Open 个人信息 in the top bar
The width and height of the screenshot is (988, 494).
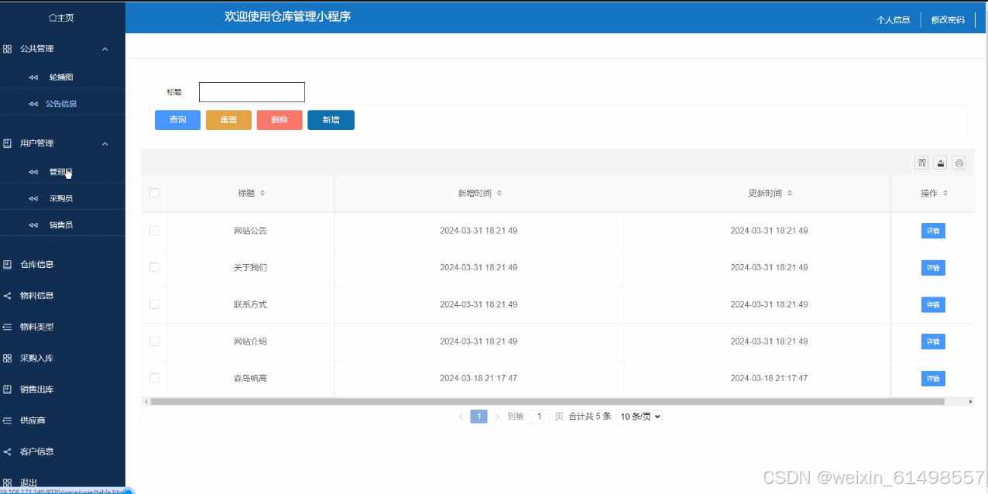tap(893, 20)
